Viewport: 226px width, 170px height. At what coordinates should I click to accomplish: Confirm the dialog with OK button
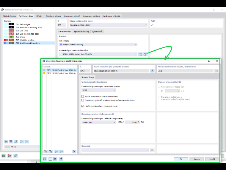click(181, 159)
